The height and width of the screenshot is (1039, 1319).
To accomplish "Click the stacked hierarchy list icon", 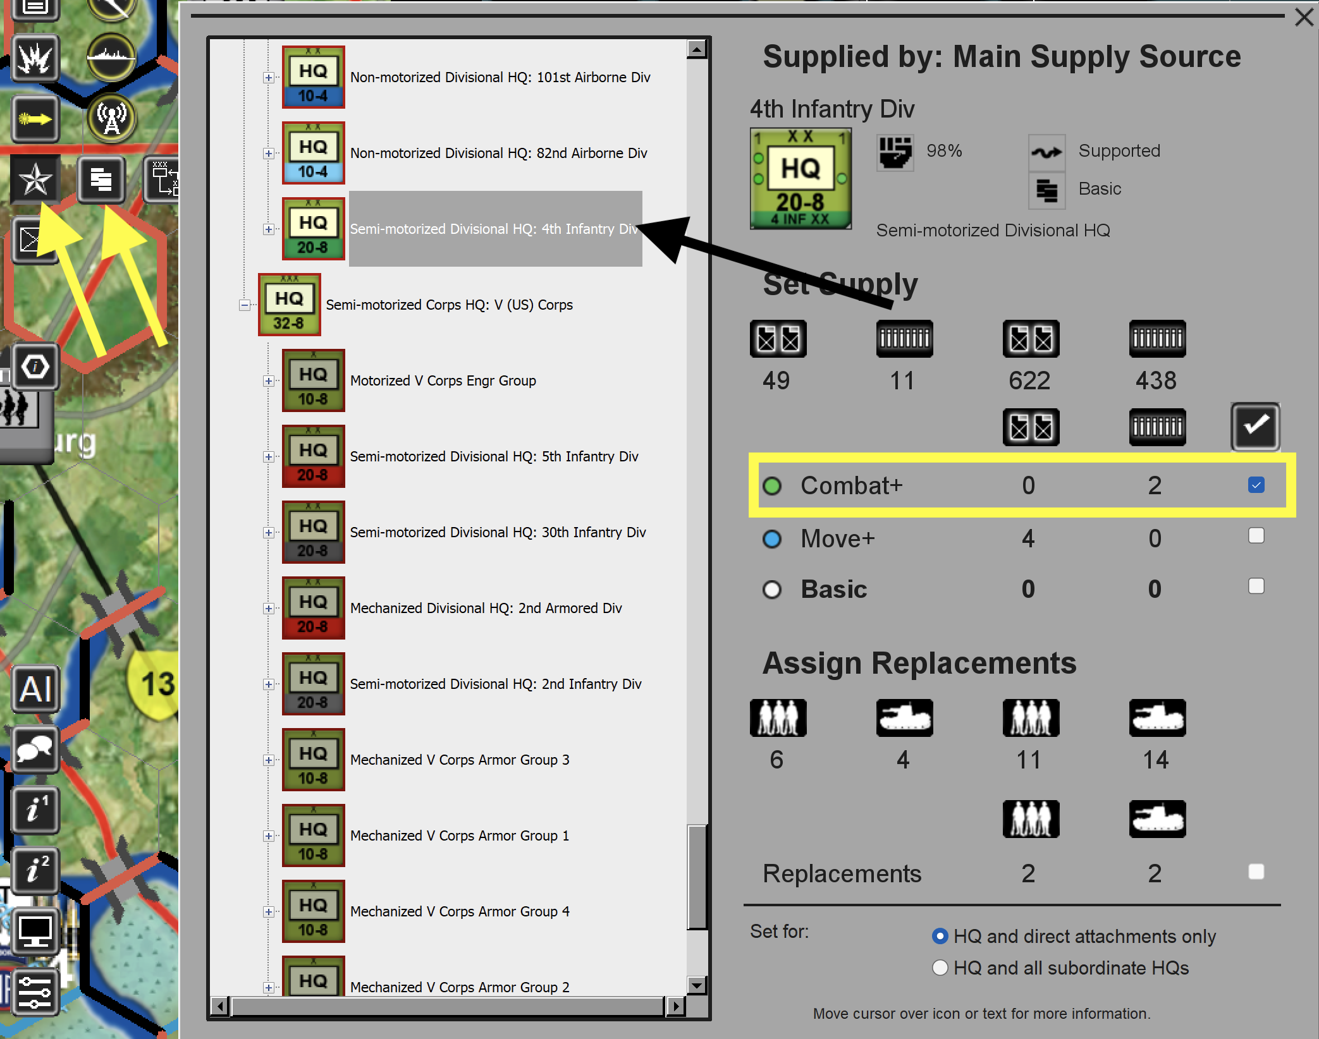I will point(101,179).
